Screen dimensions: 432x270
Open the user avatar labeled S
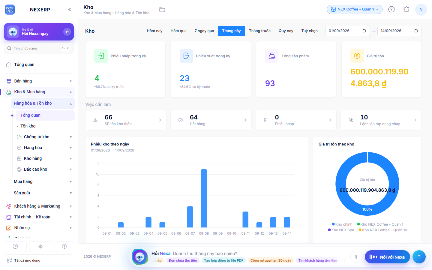point(421,9)
